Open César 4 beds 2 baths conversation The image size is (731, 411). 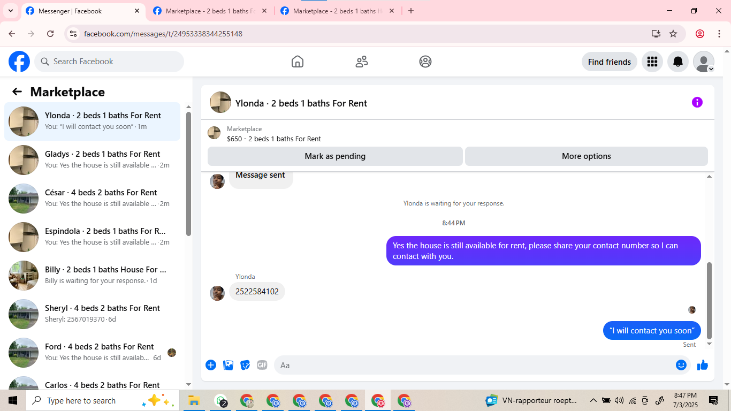[93, 199]
